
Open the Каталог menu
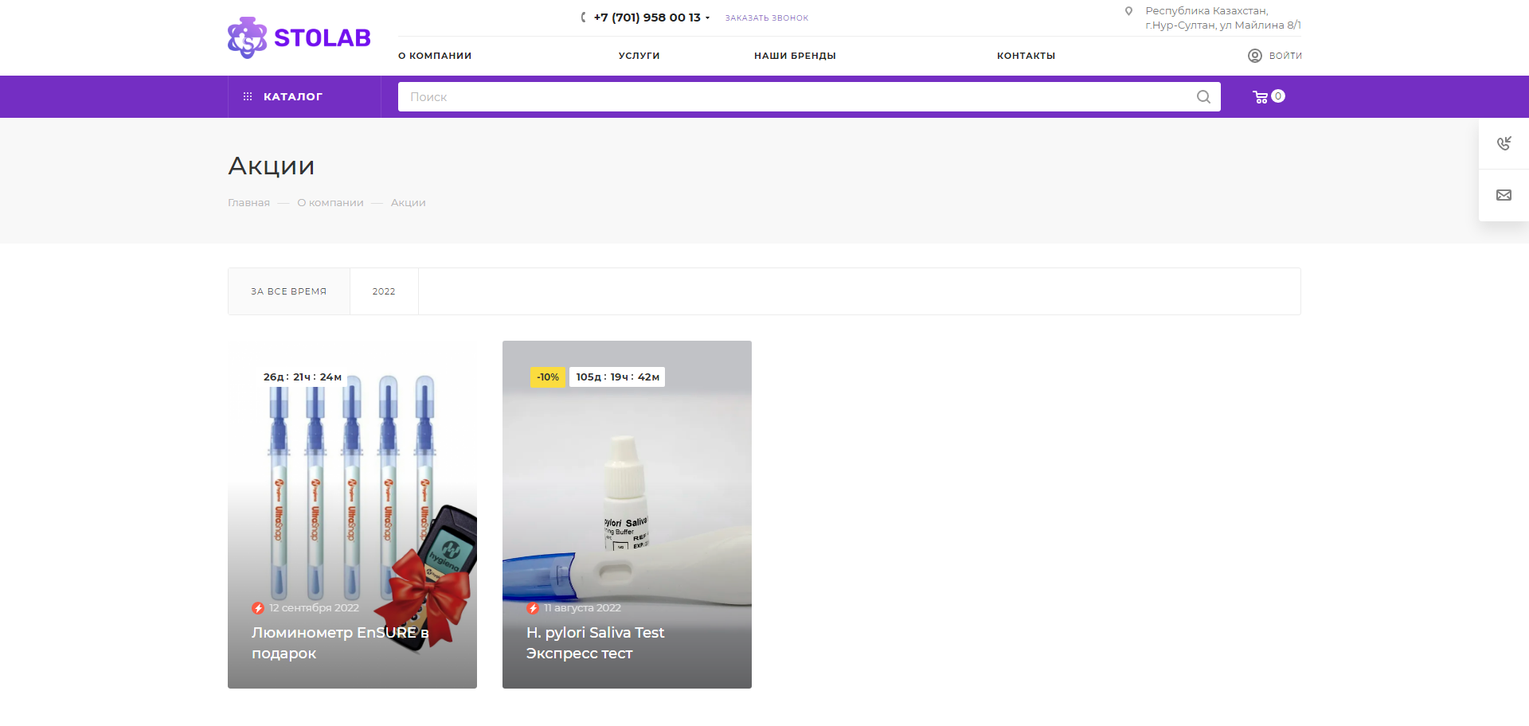304,96
